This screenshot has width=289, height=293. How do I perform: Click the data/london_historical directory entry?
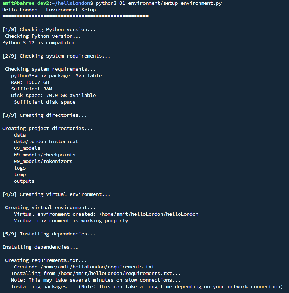click(46, 142)
